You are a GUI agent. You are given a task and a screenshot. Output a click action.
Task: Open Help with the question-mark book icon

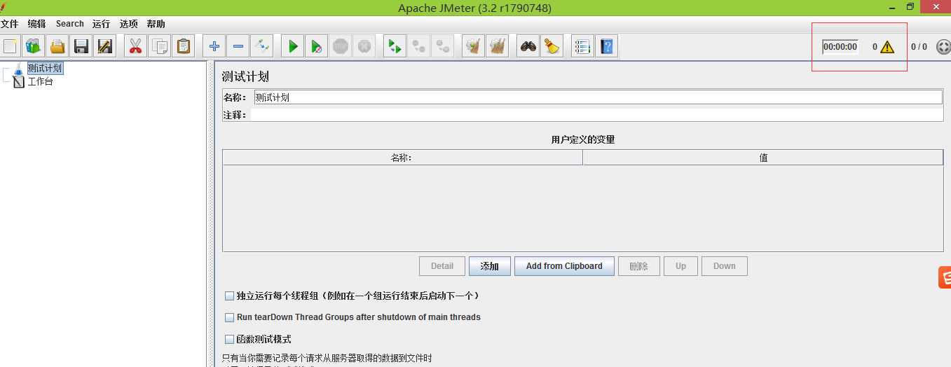point(607,47)
